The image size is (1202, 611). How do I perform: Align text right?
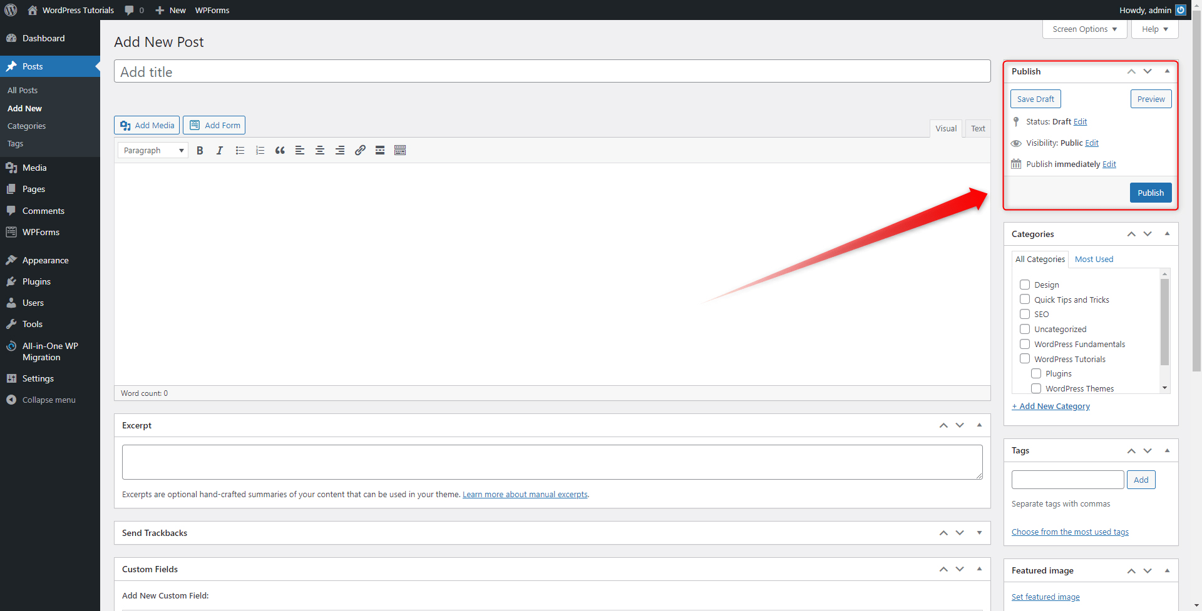[x=340, y=150]
